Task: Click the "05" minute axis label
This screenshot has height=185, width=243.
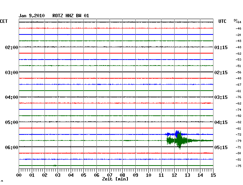Action: point(83,175)
